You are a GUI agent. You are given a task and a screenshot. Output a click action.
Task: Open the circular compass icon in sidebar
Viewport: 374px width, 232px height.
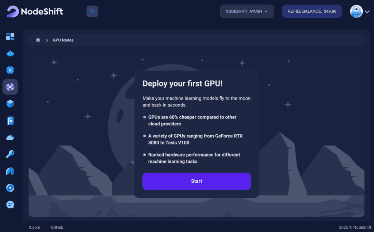(10, 188)
